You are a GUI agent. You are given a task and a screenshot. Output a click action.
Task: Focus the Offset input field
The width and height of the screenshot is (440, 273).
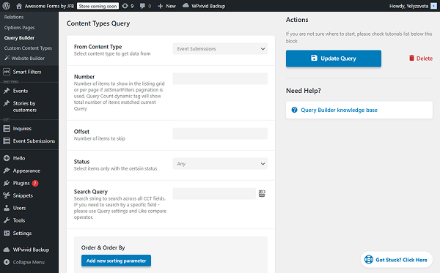click(x=220, y=133)
